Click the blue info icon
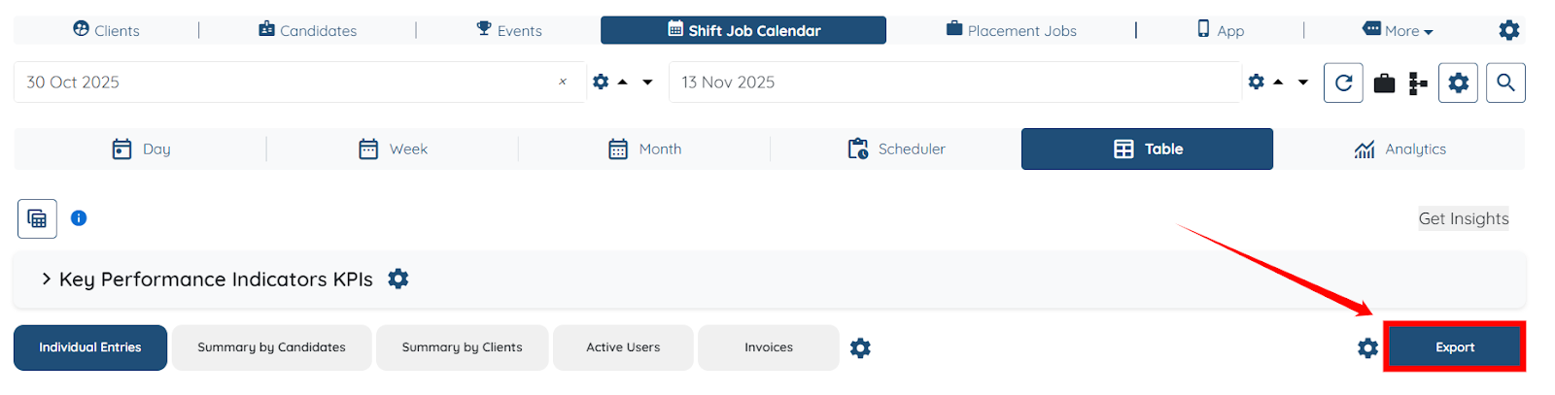The image size is (1555, 395). tap(79, 218)
